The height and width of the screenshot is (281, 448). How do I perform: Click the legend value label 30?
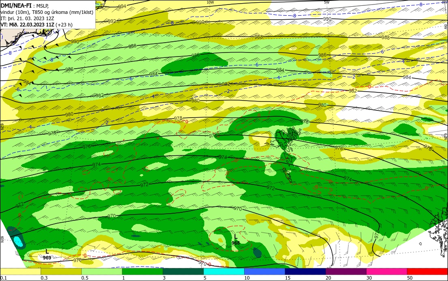point(369,278)
